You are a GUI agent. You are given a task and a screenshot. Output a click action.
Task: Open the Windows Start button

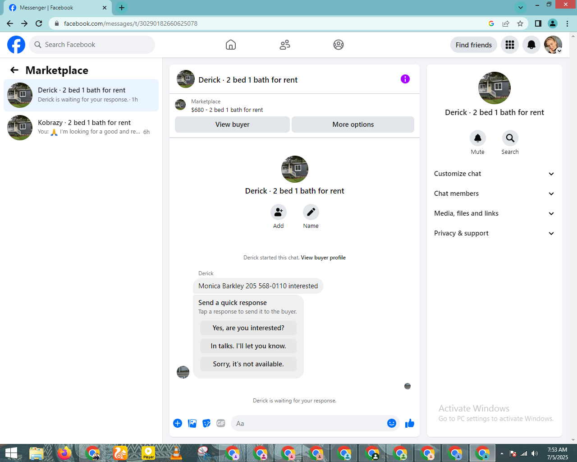point(11,453)
